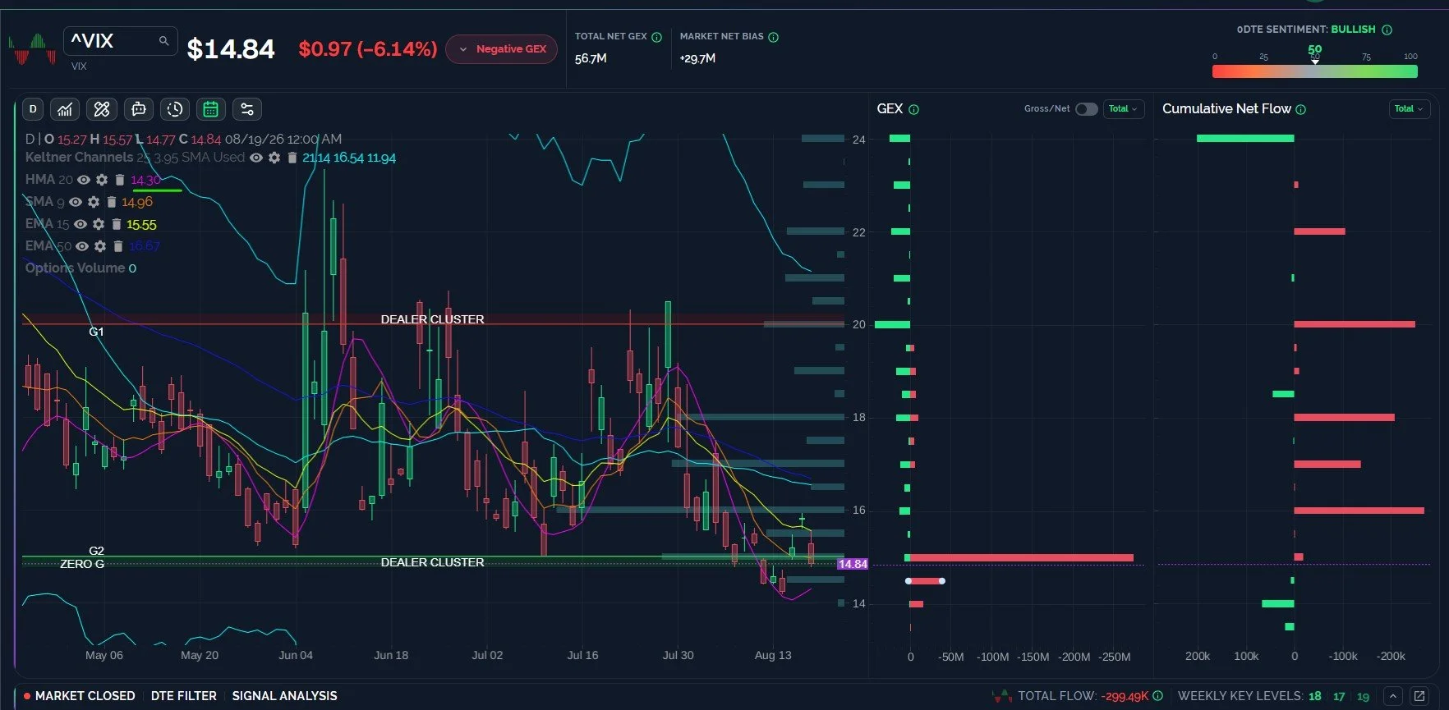Open the AI bot chat tool
The height and width of the screenshot is (710, 1449).
pos(139,109)
